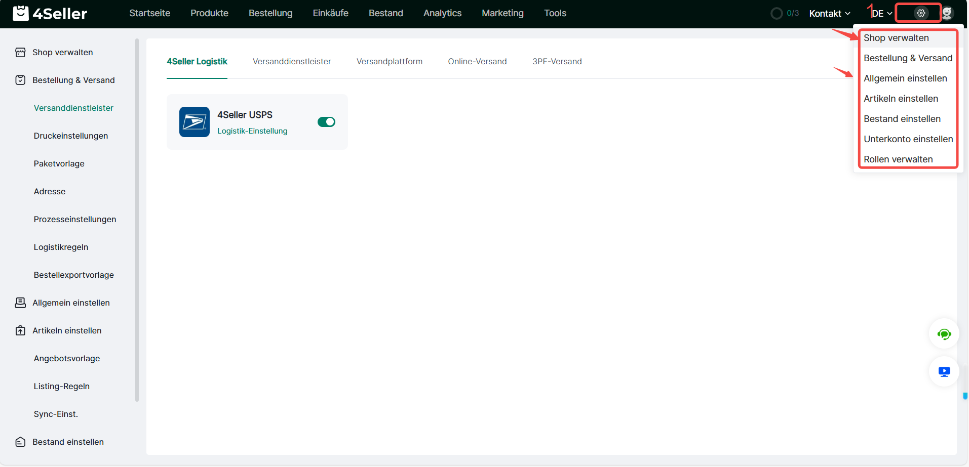Open the Analytics top menu

click(x=442, y=13)
